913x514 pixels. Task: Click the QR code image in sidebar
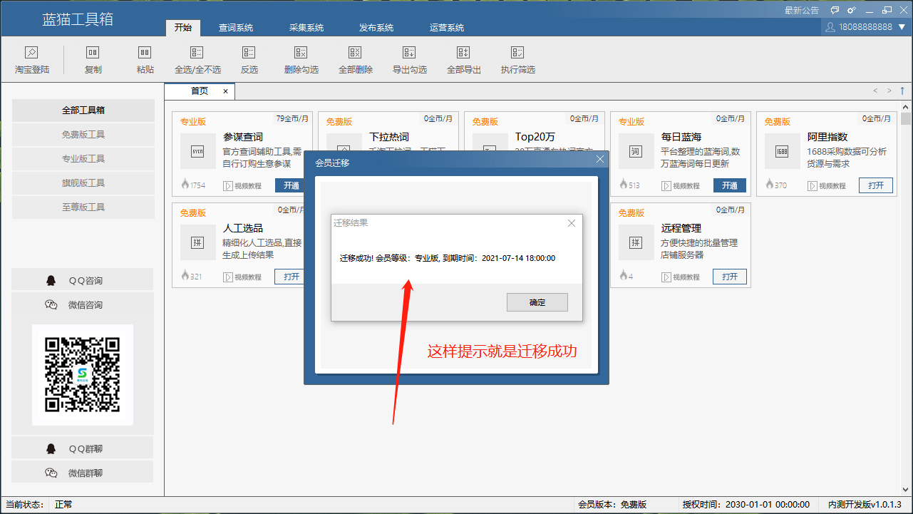click(x=83, y=375)
